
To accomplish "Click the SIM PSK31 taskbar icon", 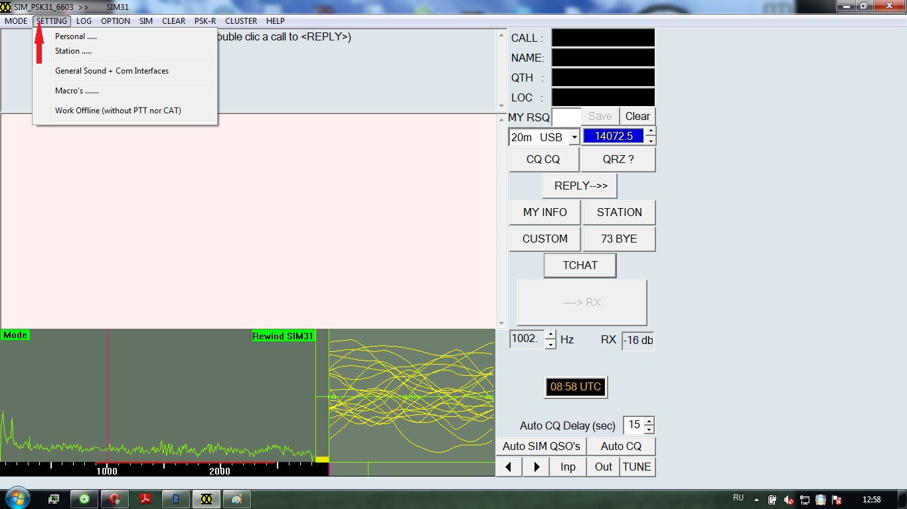I will pyautogui.click(x=206, y=499).
